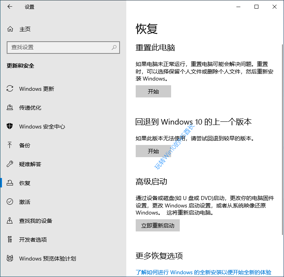Click 开始 under 回退到 Windows 10 的上一个版本
This screenshot has height=277, width=284.
click(153, 151)
